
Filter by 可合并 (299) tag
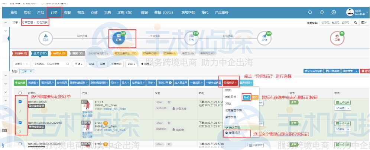tap(150, 53)
